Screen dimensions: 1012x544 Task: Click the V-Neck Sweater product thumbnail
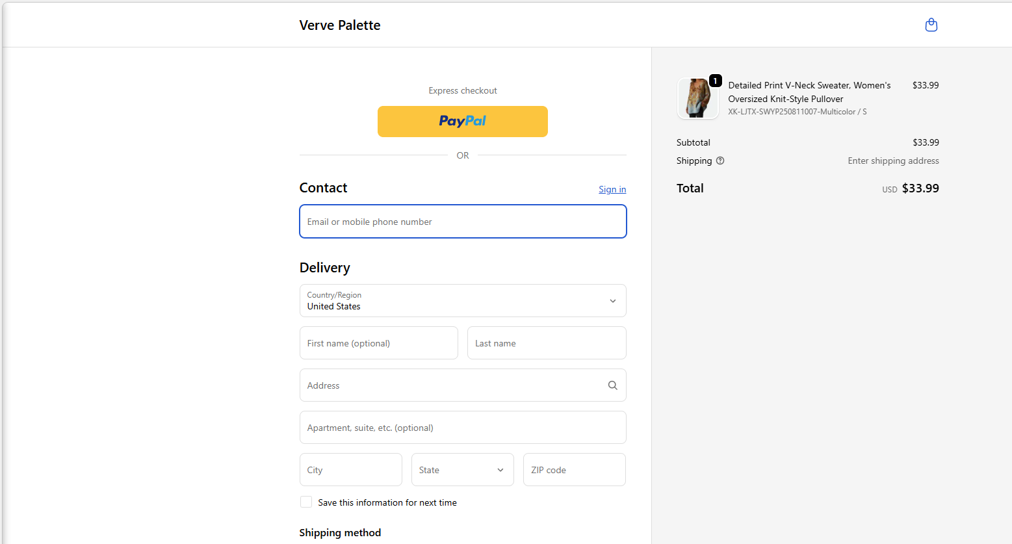point(697,99)
